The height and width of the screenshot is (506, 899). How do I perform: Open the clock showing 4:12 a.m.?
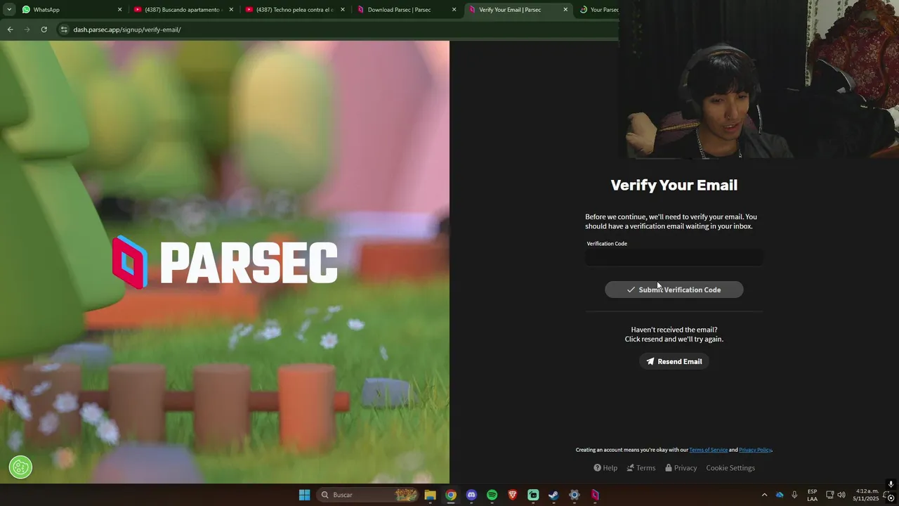[x=866, y=495]
